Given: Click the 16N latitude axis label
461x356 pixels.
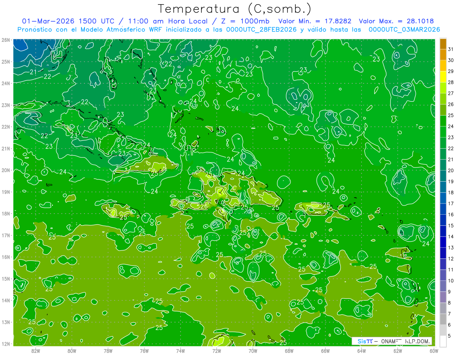Looking at the screenshot, I should pos(6,257).
